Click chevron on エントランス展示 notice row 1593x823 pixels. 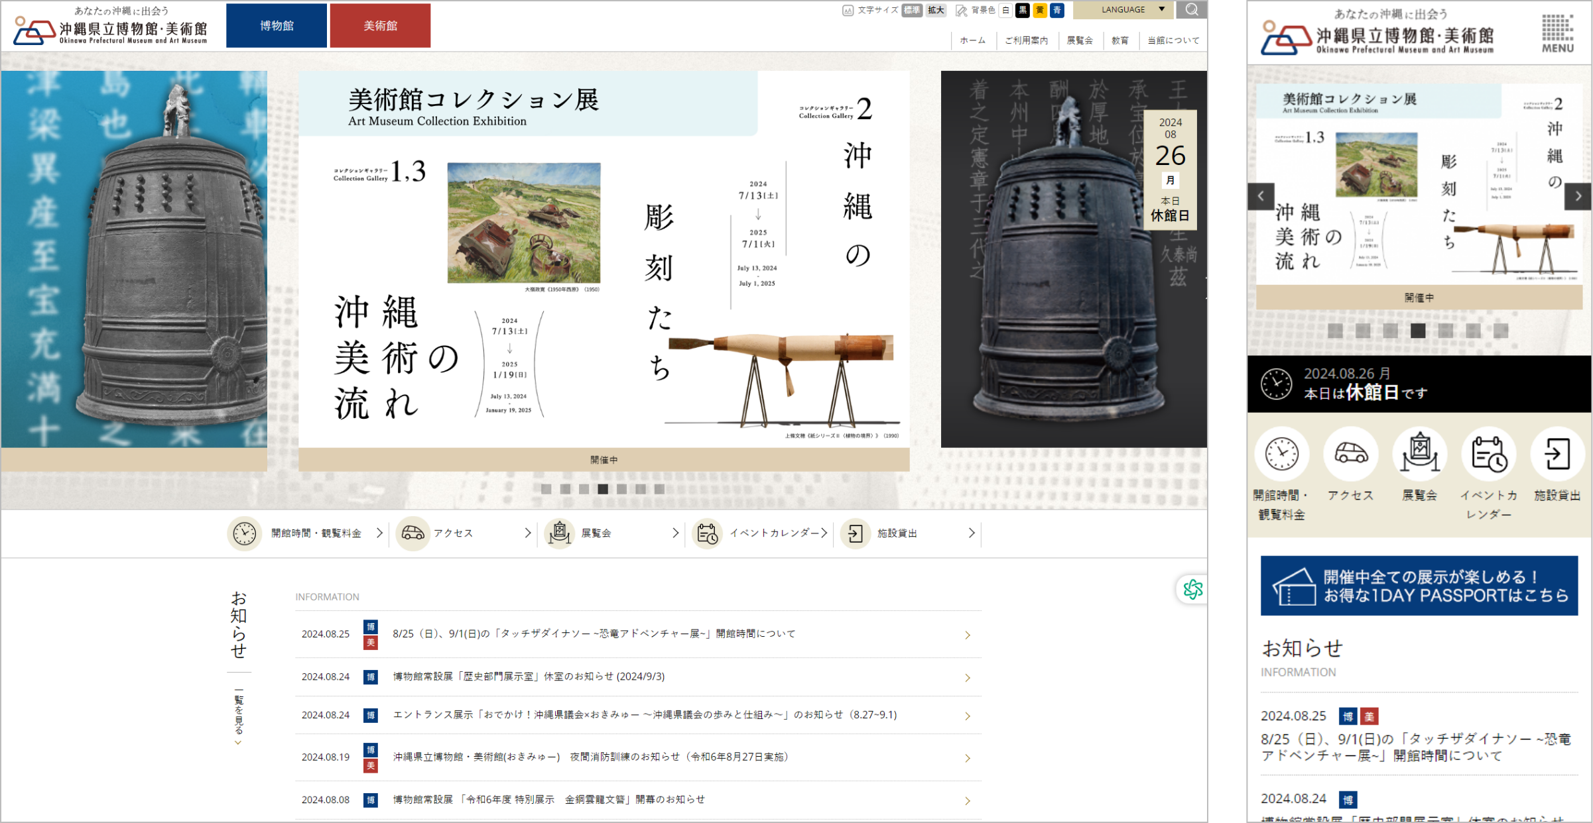pos(968,716)
